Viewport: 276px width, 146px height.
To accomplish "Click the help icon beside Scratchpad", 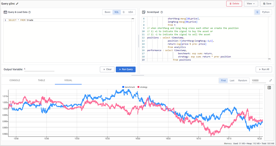I will 161,12.
